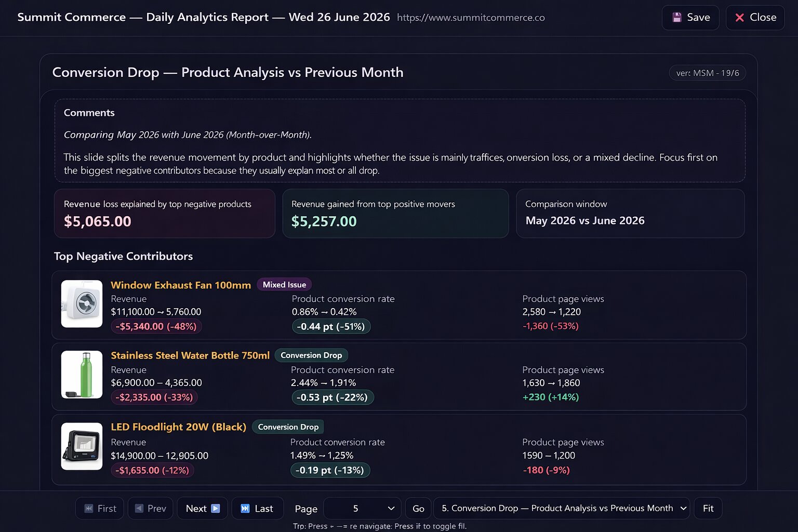
Task: Click the Go button
Action: pos(418,509)
